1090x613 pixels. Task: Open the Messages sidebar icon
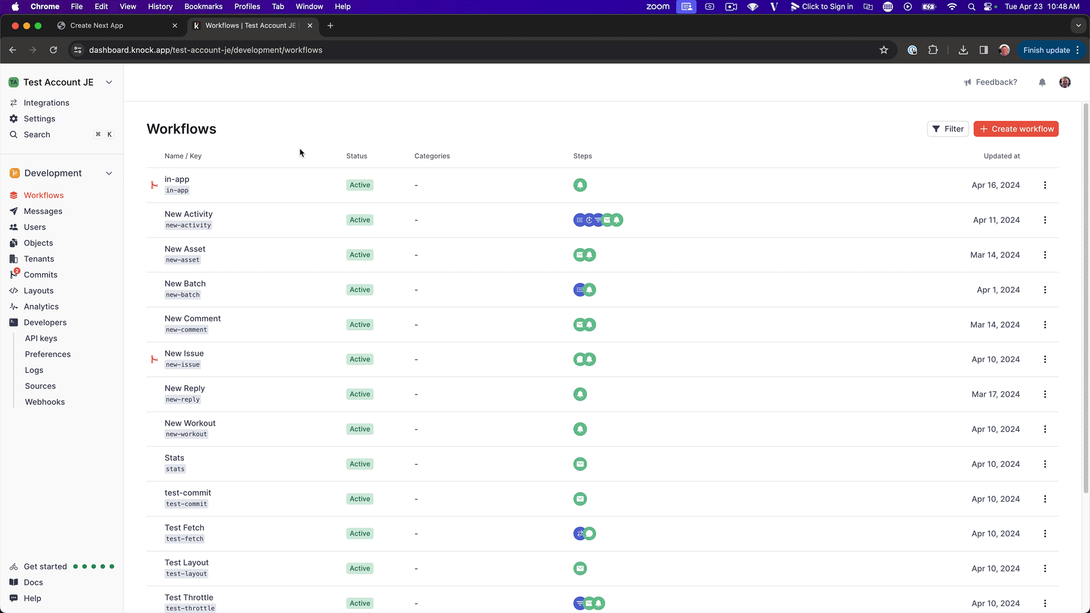click(14, 211)
